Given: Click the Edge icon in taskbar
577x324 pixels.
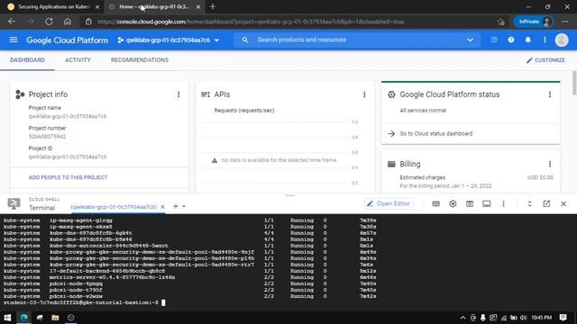Looking at the screenshot, I should tap(24, 318).
